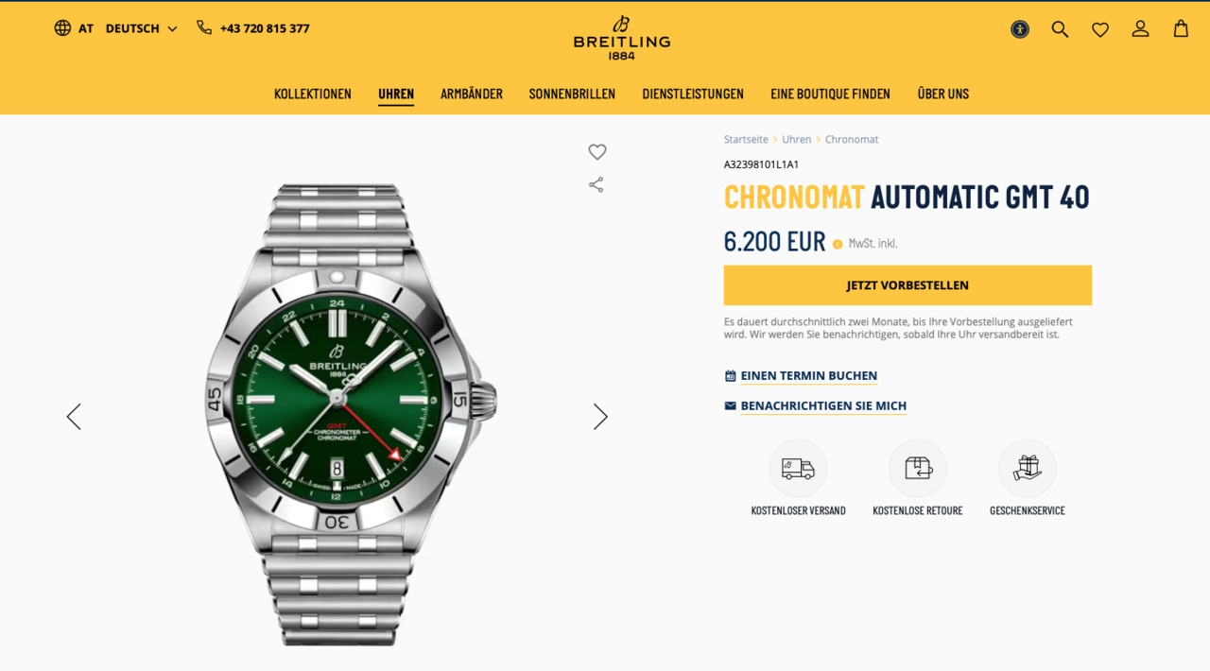Screen dimensions: 1210x671
Task: Open the Kollektionen menu
Action: coord(313,94)
